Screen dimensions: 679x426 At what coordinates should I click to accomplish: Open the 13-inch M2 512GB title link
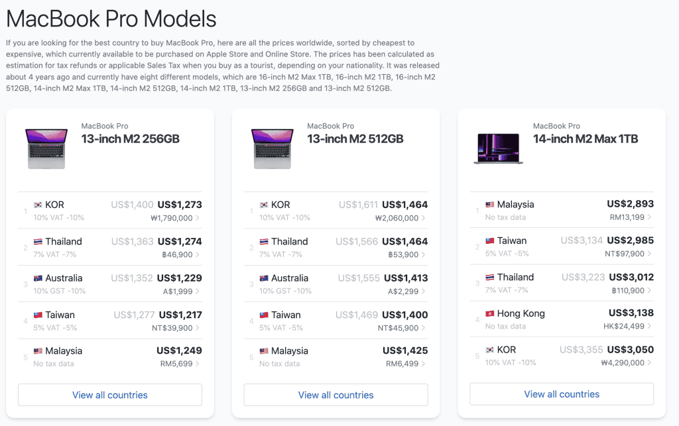pos(355,139)
